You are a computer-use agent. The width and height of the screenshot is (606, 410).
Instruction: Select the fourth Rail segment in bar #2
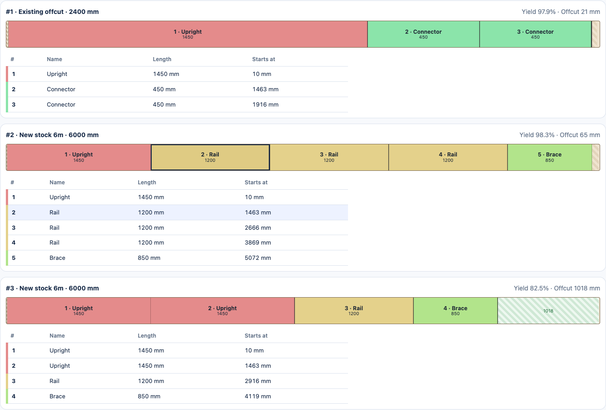click(448, 157)
